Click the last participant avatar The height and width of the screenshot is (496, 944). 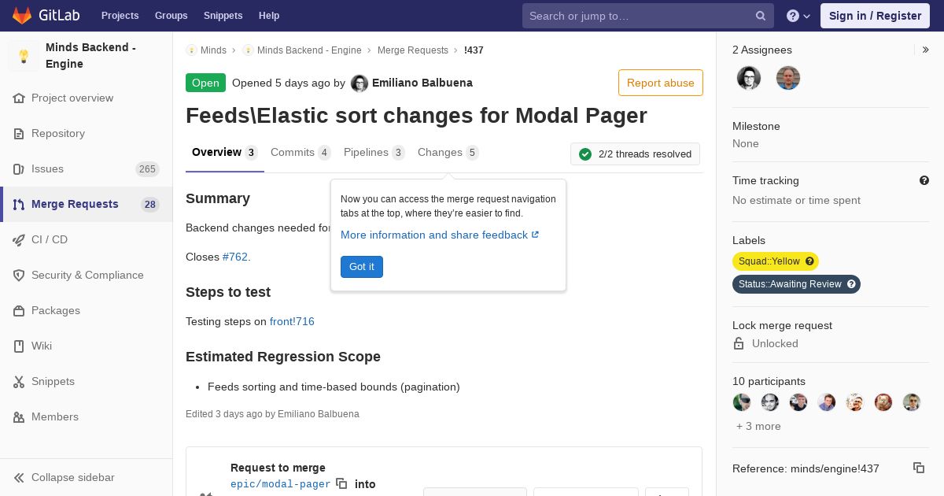click(x=912, y=402)
